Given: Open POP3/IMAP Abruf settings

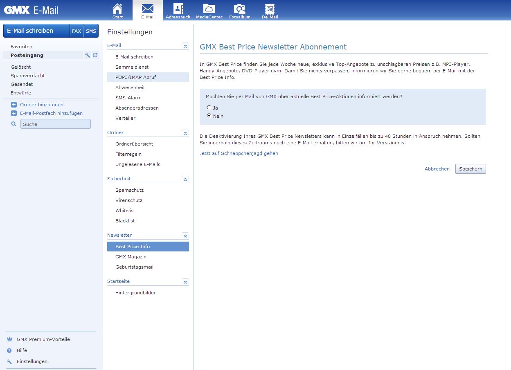Looking at the screenshot, I should click(x=148, y=77).
